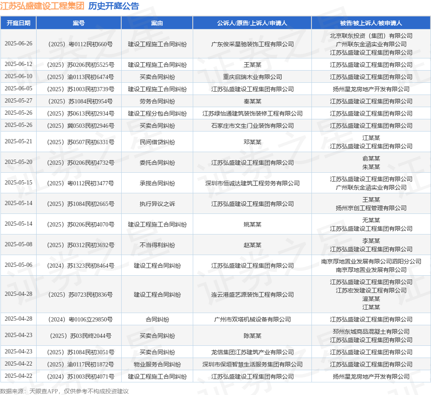Click plaintiff 广州市双塔机械设备有限公司
This screenshot has width=431, height=395.
point(253,319)
